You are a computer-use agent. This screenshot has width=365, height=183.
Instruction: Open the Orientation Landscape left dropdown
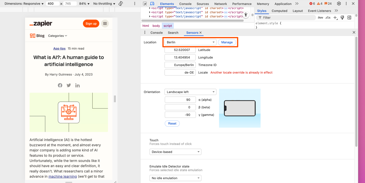pyautogui.click(x=190, y=92)
